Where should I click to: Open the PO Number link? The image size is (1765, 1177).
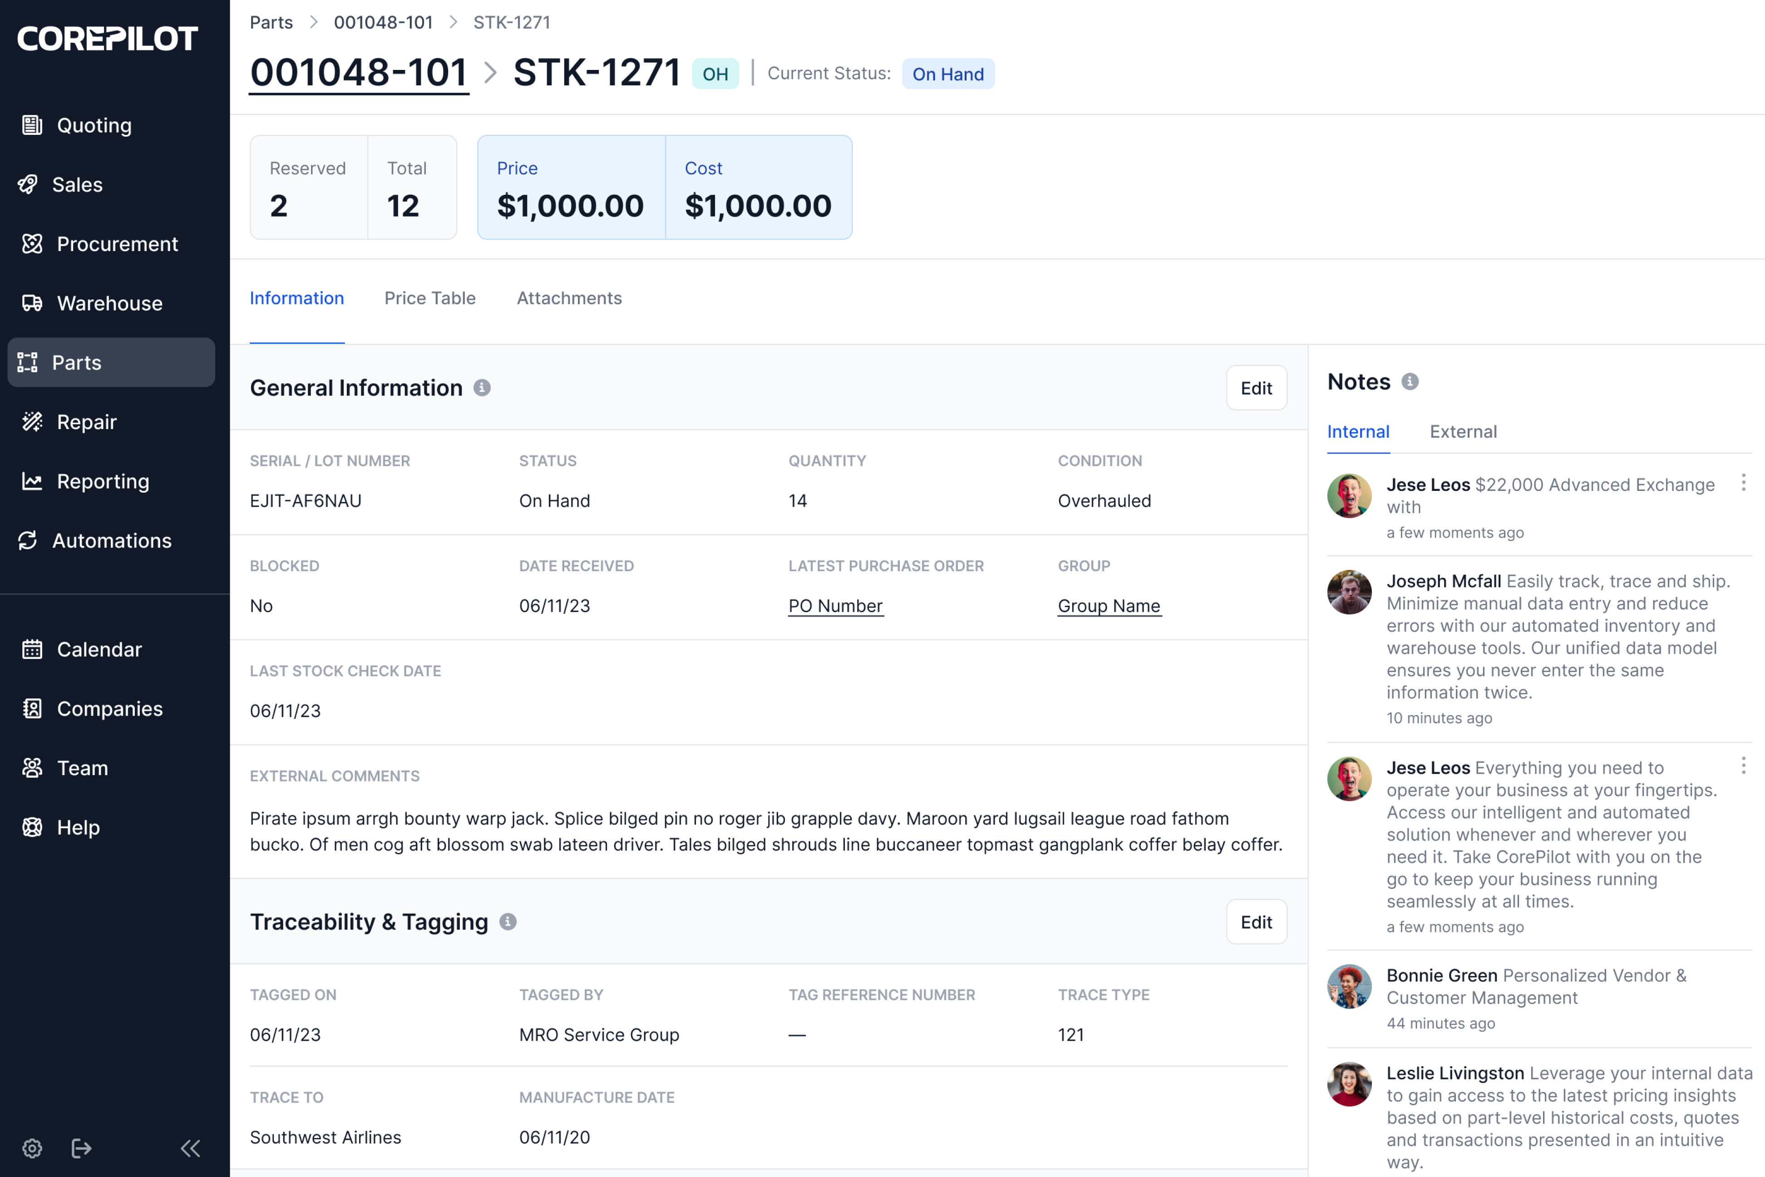click(x=835, y=606)
